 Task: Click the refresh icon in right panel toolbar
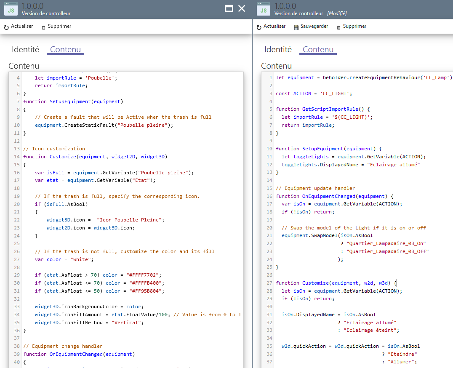point(259,27)
